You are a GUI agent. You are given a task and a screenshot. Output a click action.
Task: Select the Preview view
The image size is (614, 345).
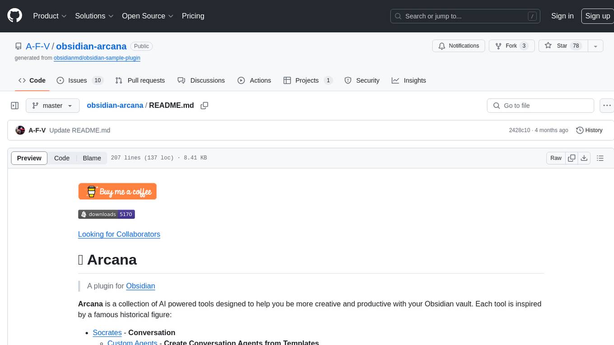[29, 158]
